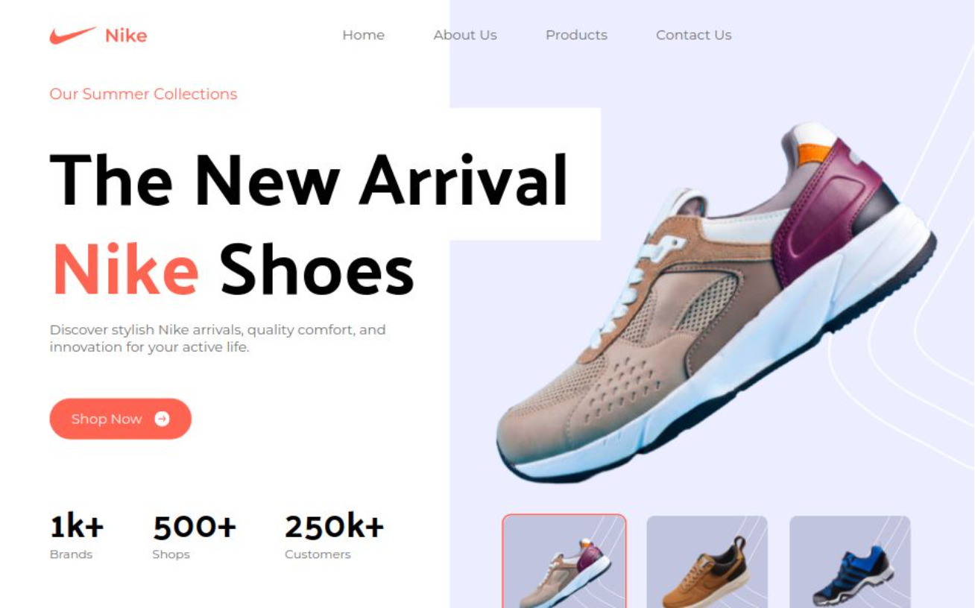Click the 500+ Shops statistic
Viewport: 975px width, 608px height.
[x=195, y=536]
